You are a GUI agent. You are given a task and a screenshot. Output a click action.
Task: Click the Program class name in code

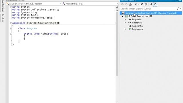click(31, 28)
